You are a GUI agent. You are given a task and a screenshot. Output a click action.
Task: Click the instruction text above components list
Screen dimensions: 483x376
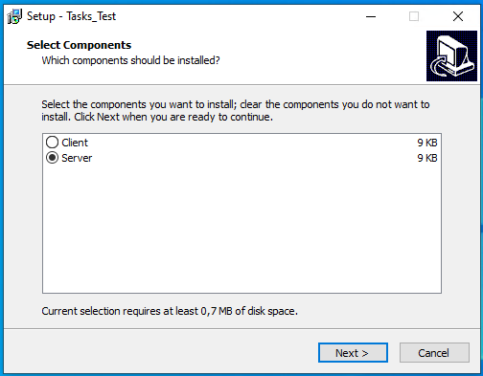coord(236,111)
